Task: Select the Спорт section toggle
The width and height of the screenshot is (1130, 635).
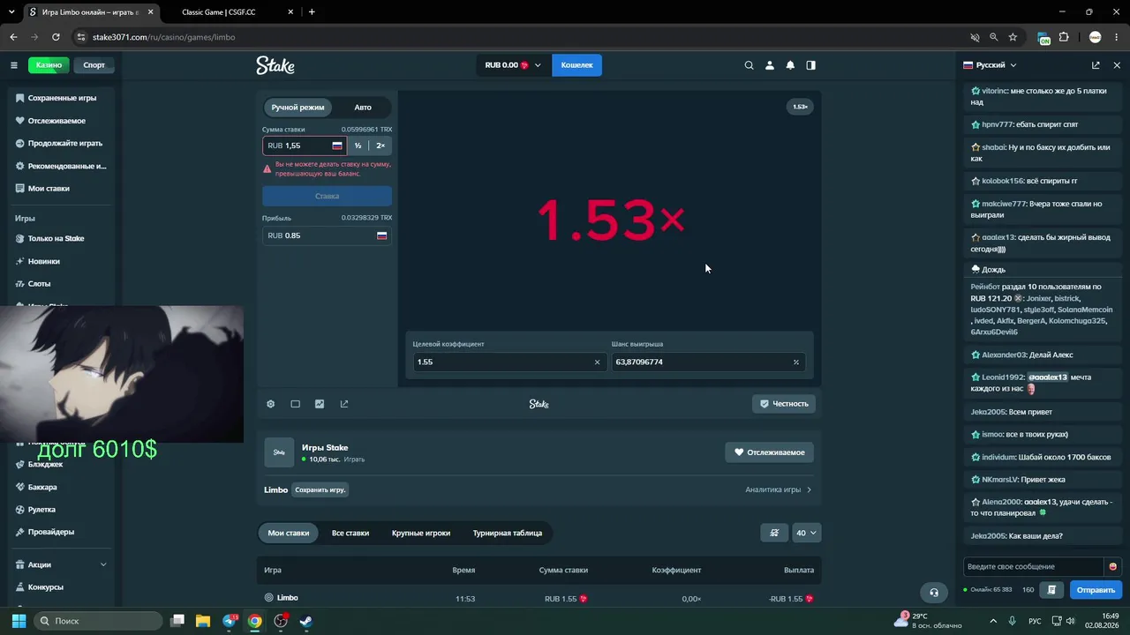Action: (94, 65)
